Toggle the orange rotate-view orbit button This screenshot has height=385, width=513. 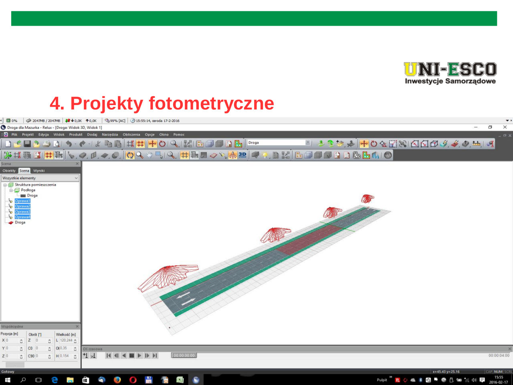click(130, 155)
